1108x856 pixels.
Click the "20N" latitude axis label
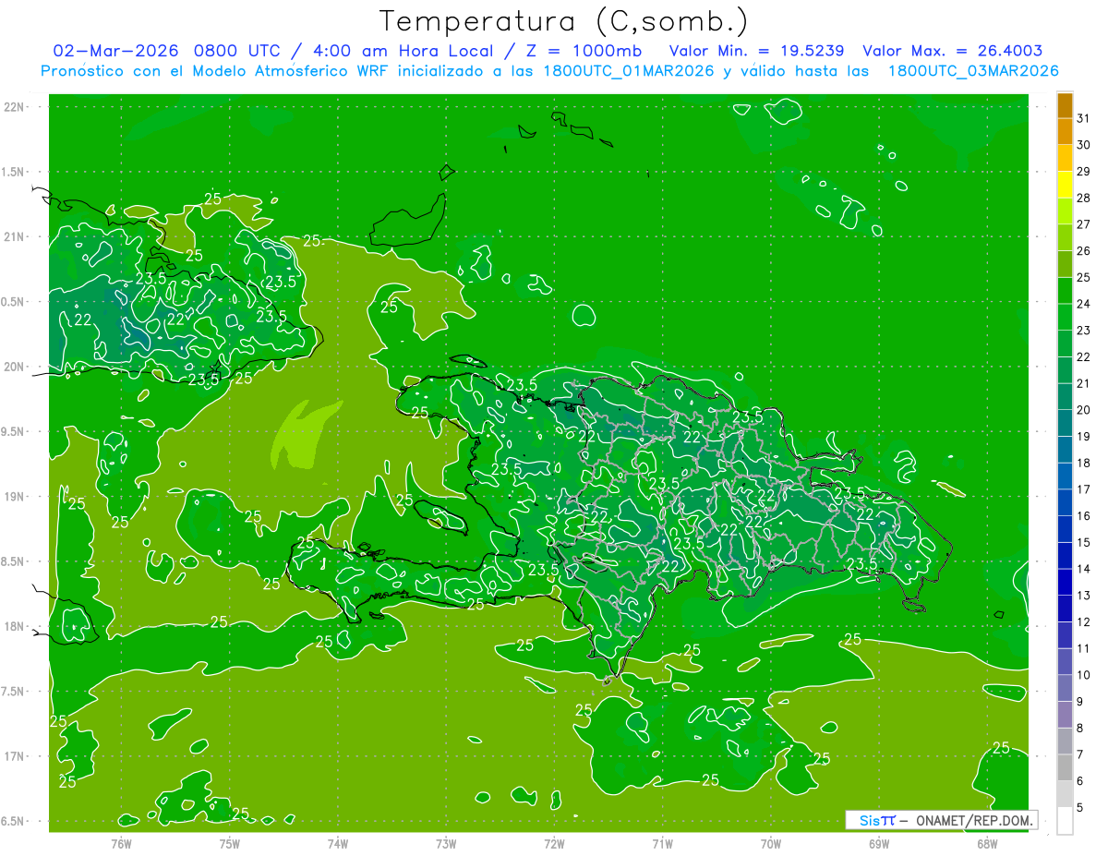click(14, 367)
